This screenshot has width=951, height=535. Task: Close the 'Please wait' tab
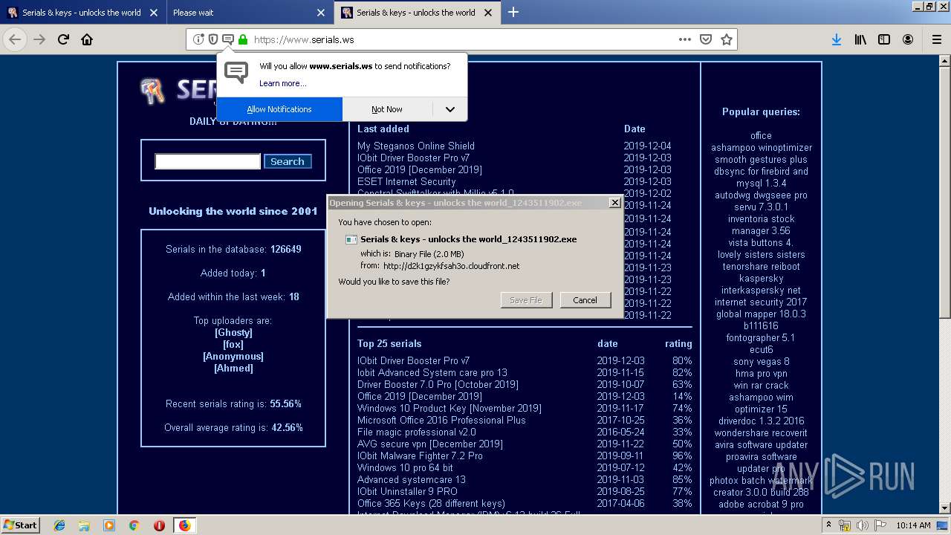click(321, 13)
